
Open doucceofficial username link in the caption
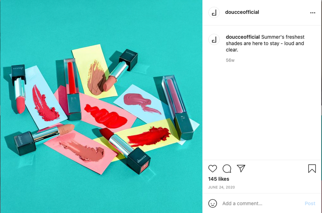point(243,37)
